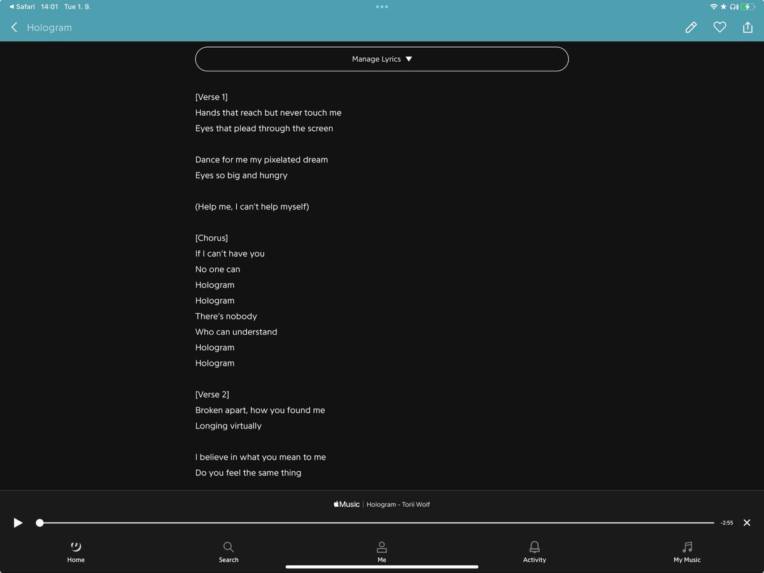Viewport: 764px width, 573px height.
Task: Select line 'Broken apart, how you found me'
Action: pyautogui.click(x=260, y=410)
